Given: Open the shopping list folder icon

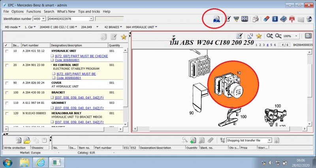Looking at the screenshot, I should pyautogui.click(x=27, y=140).
